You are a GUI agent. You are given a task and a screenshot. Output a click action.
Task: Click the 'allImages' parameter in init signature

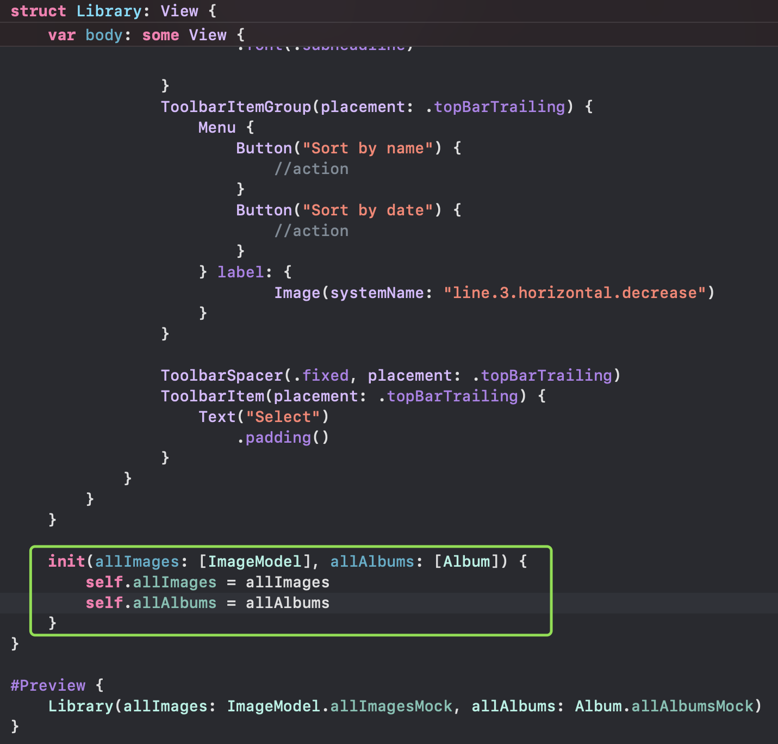pos(137,561)
